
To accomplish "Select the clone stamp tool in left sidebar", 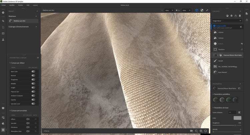I will 3,40.
